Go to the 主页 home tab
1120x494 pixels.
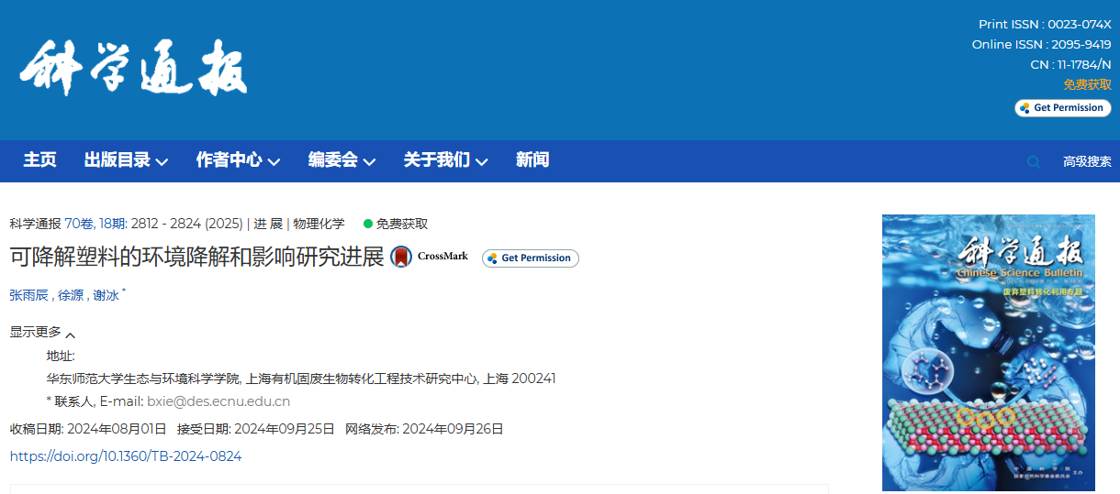39,160
